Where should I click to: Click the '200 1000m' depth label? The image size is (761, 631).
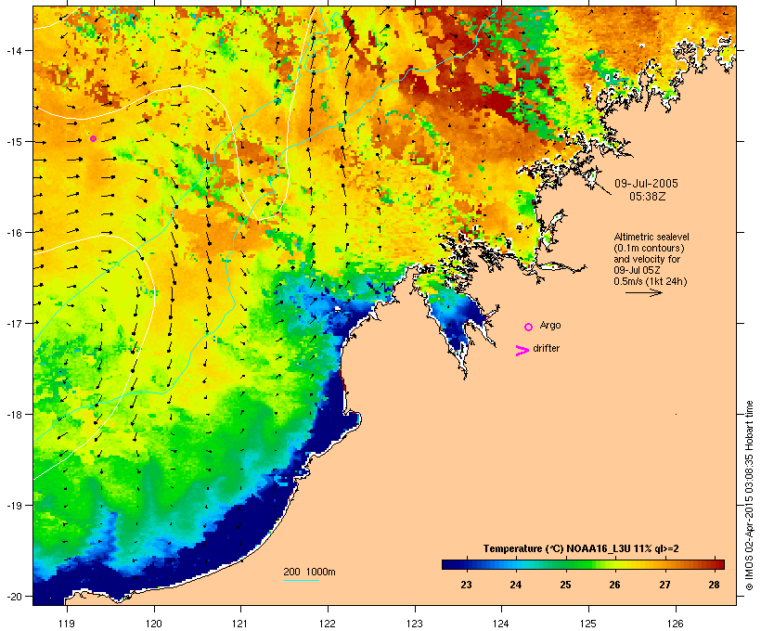(x=309, y=572)
